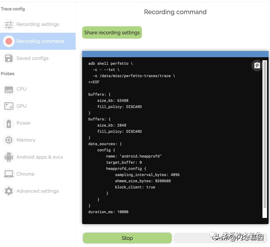Screen dimensions: 270x247
Task: Click the Android robot icon
Action: coord(9,157)
